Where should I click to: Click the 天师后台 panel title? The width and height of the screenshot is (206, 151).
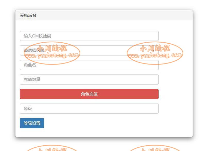28,15
